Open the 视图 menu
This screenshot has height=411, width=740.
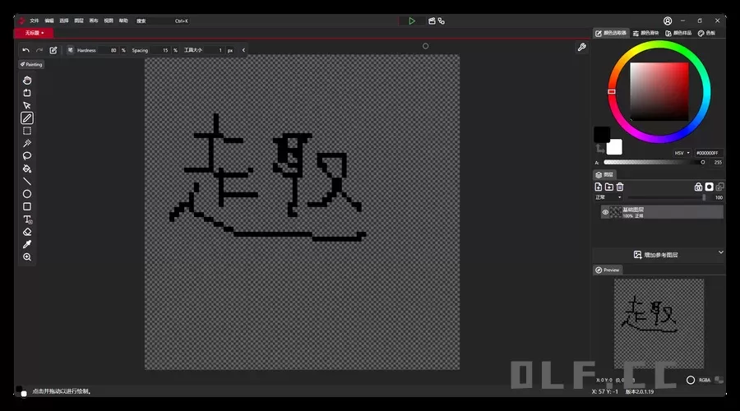(x=109, y=21)
